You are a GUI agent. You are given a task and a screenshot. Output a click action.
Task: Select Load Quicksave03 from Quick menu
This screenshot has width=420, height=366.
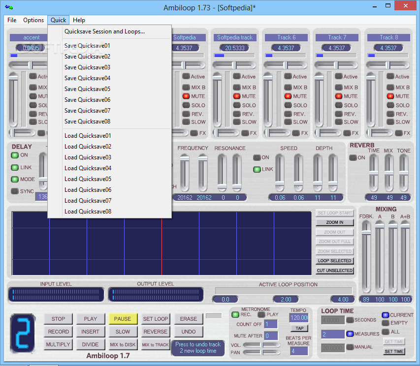point(88,157)
